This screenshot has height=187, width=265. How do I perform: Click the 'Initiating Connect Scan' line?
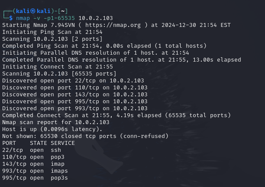[x=58, y=67]
